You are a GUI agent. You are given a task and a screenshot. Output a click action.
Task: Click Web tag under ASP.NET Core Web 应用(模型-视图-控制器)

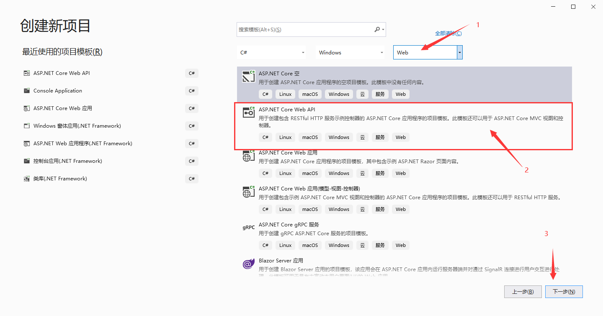(x=401, y=209)
